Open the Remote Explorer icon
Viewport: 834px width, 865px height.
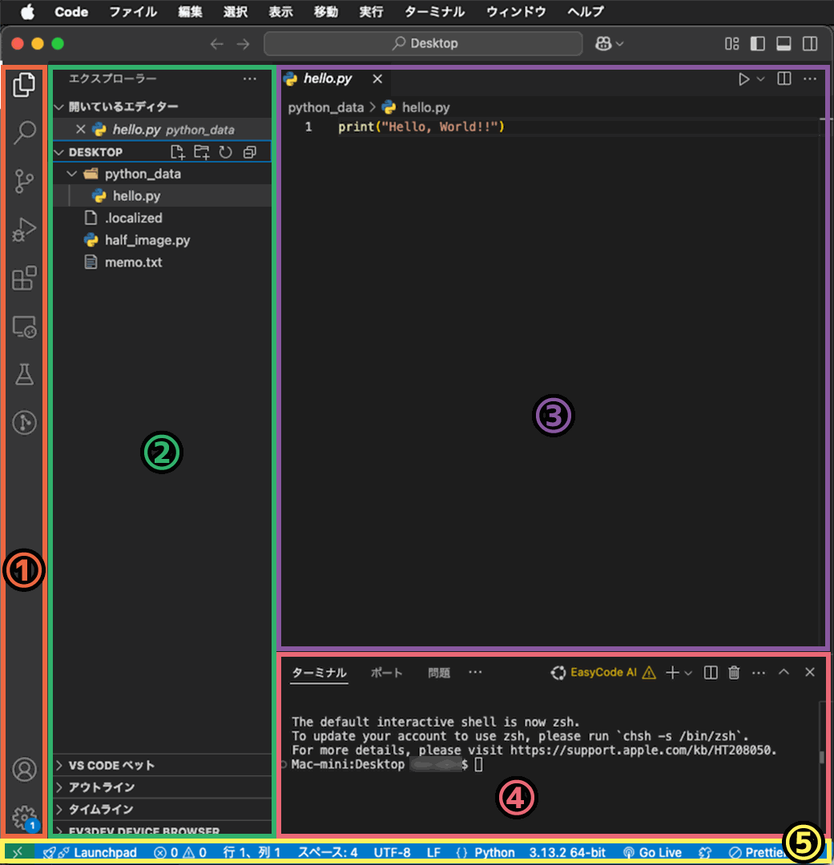pos(24,327)
